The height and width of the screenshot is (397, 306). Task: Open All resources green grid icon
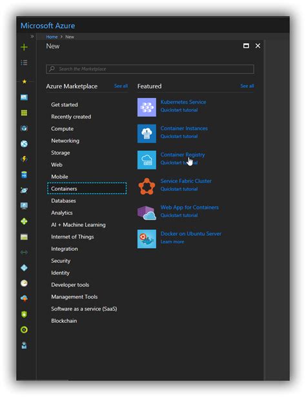(24, 113)
